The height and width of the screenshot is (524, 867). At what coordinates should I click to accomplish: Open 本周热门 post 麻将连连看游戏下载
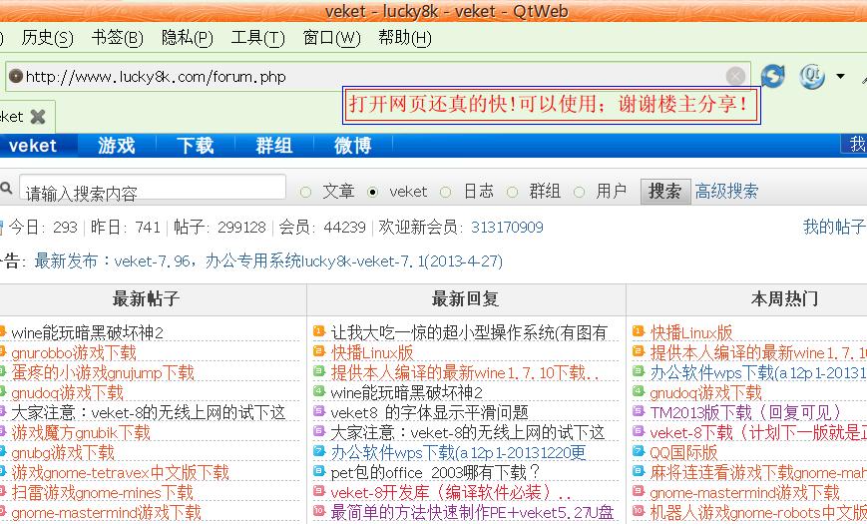coord(758,472)
